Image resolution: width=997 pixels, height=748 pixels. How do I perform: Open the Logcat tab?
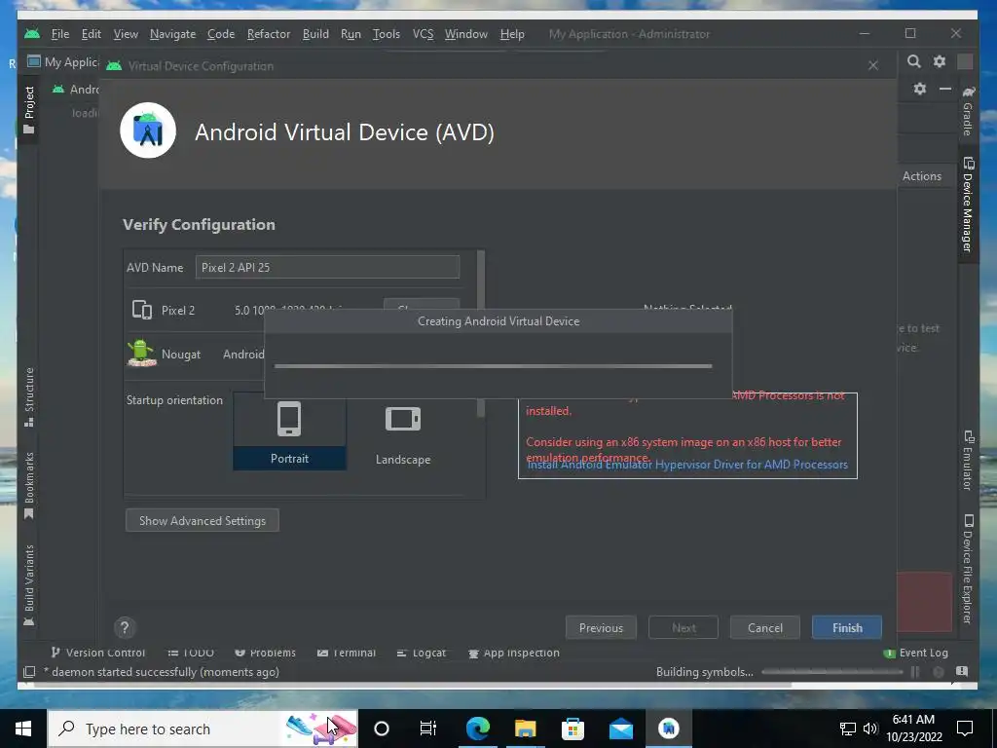421,653
